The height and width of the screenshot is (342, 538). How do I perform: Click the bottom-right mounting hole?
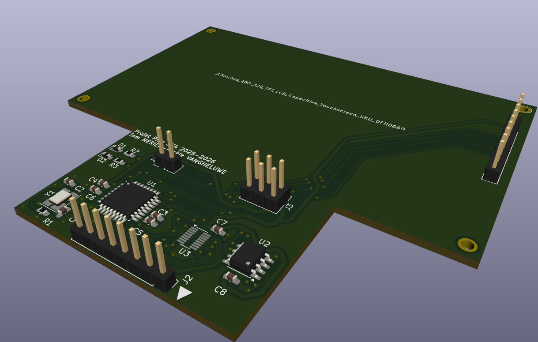[467, 244]
